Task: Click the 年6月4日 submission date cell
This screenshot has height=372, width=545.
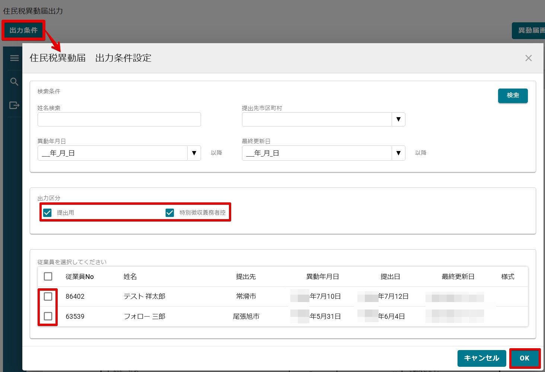Action: click(392, 316)
